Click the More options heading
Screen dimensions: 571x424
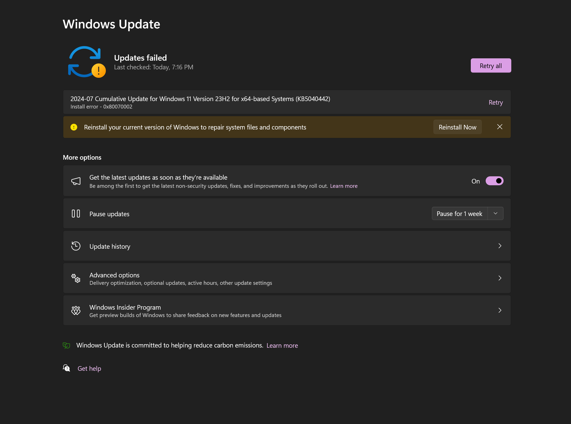point(82,157)
